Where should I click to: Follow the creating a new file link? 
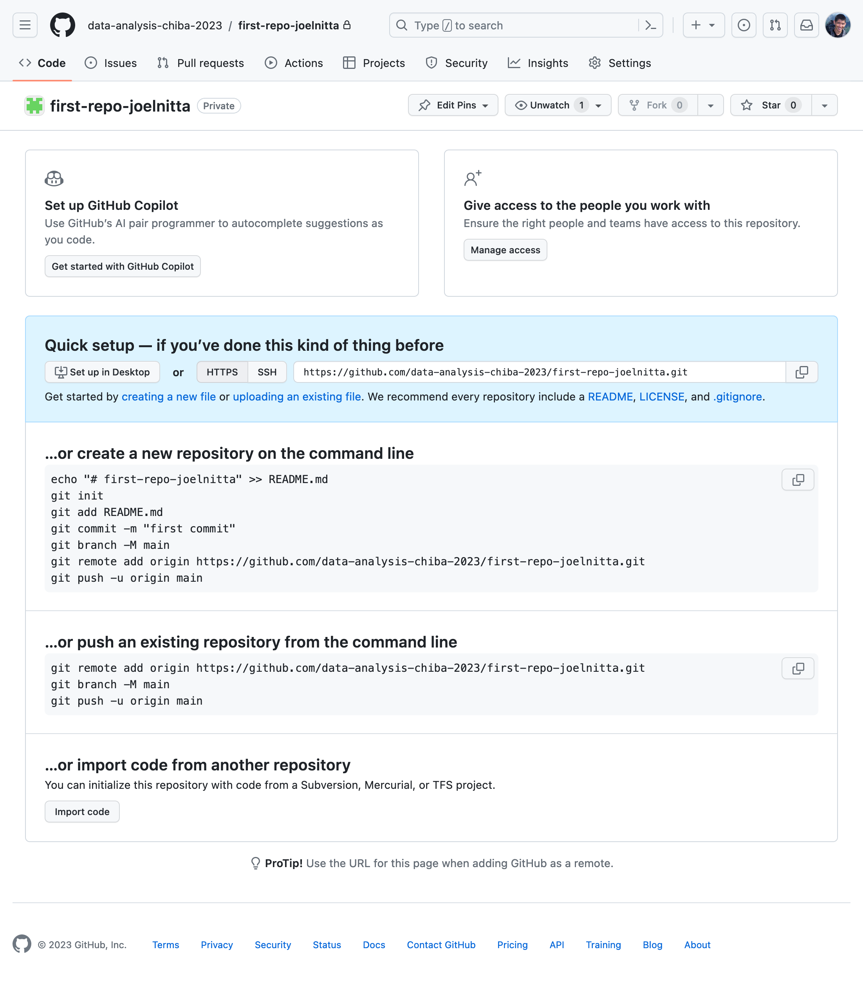coord(168,397)
